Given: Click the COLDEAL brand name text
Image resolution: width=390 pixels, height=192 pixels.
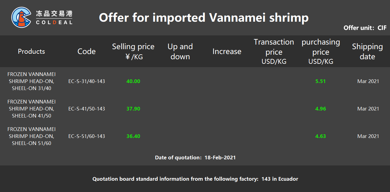Looking at the screenshot, I should tap(54, 22).
